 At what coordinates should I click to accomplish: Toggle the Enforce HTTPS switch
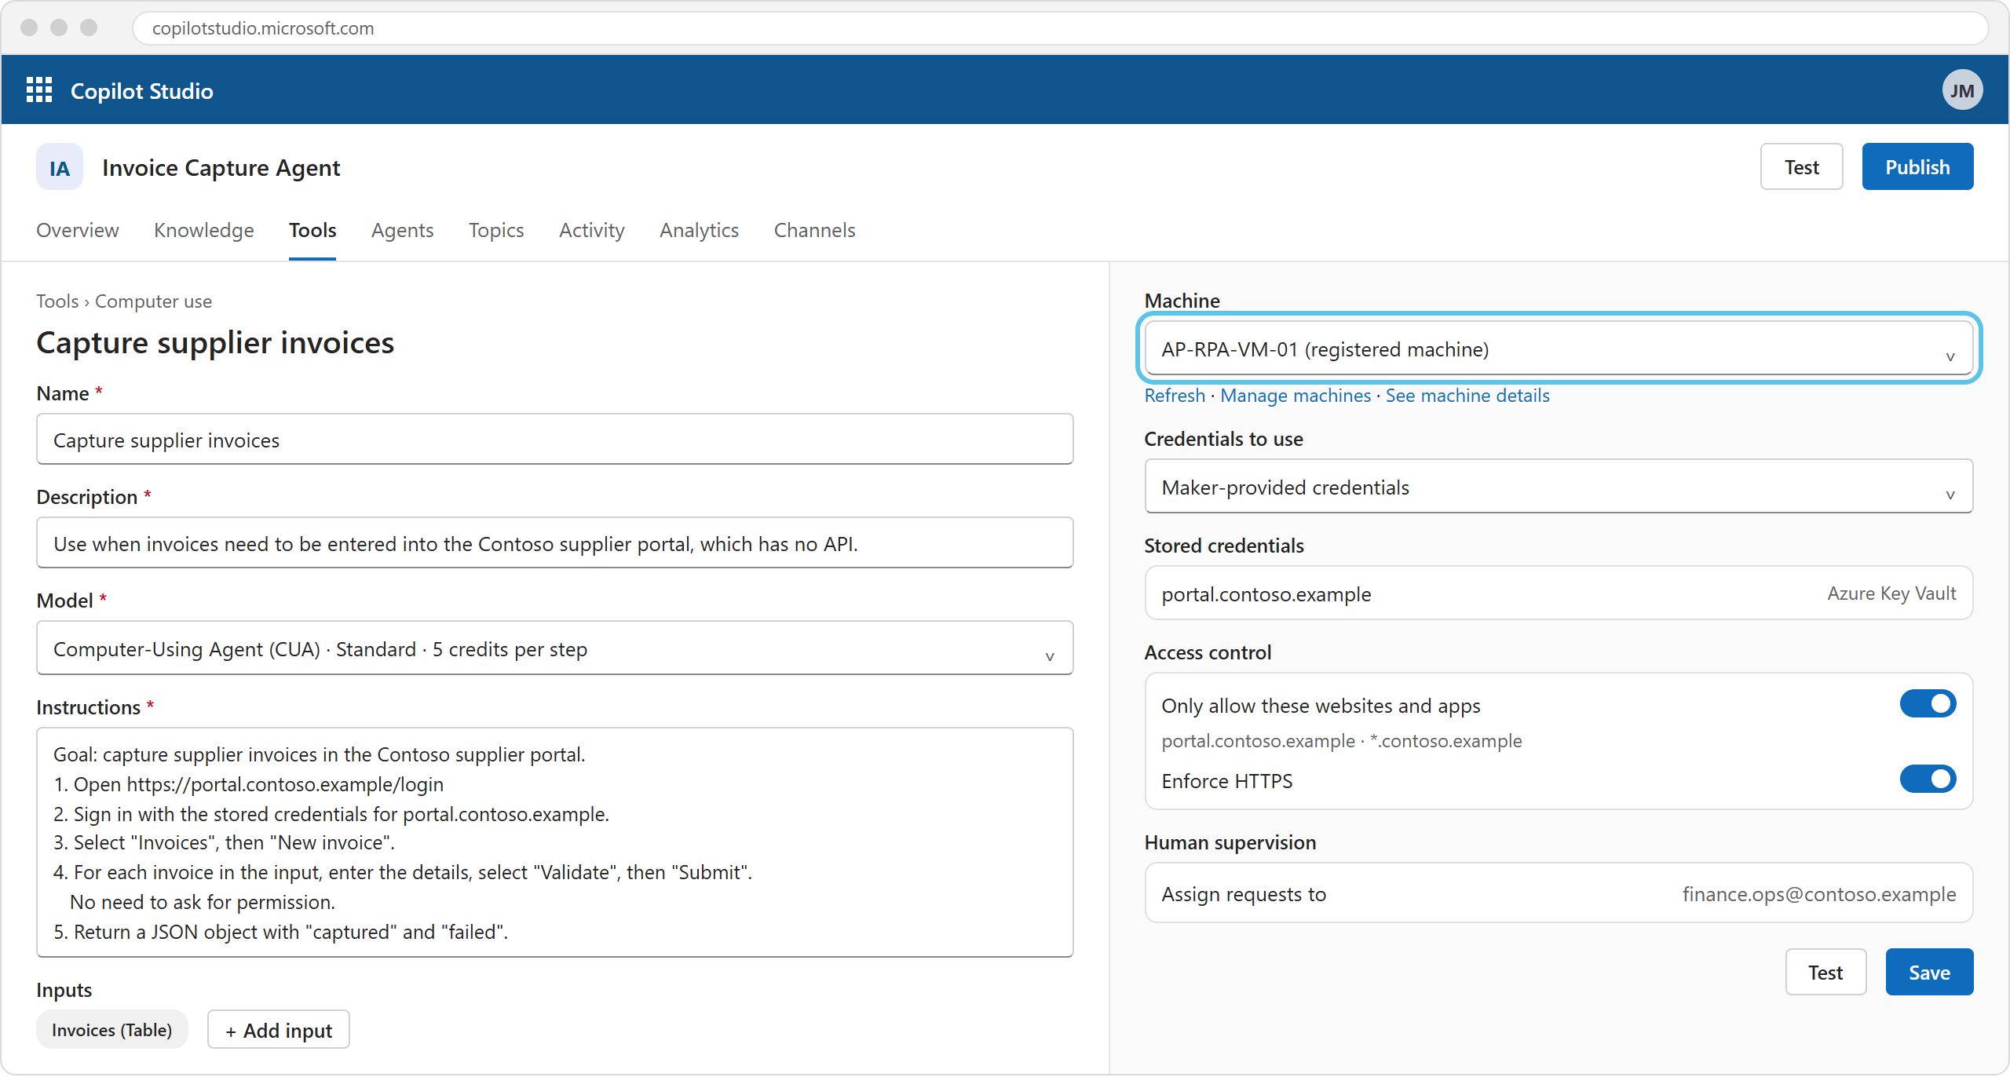[x=1928, y=779]
